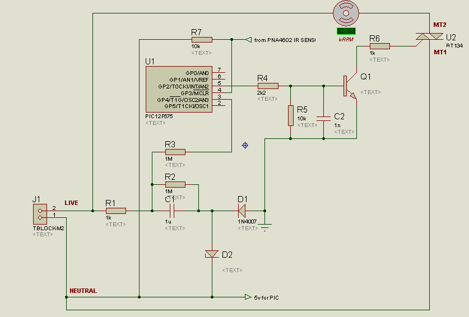Viewport: 469px width, 317px height.
Task: Select transistor Q1 symbol
Action: point(350,86)
